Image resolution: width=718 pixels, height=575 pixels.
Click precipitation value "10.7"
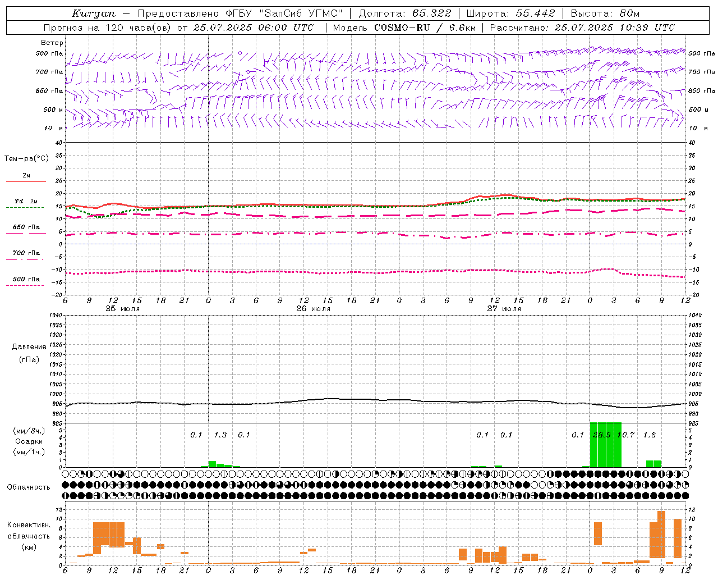tap(625, 435)
